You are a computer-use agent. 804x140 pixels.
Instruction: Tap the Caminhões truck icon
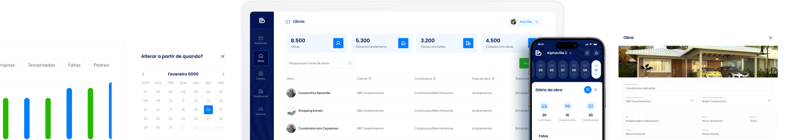[544, 106]
